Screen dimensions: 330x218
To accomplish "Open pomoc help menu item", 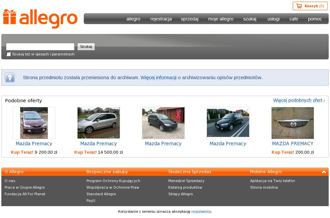I will tap(315, 19).
